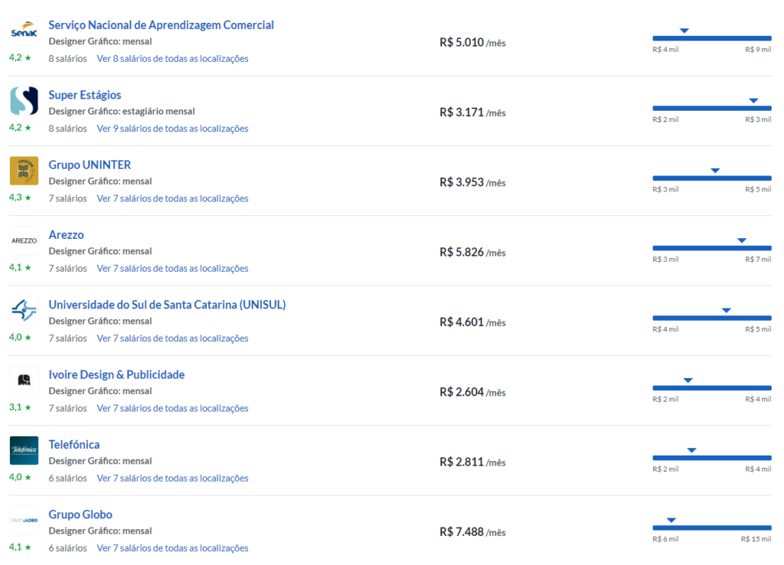This screenshot has width=784, height=565.
Task: Click the Super Estágios logo
Action: point(24,101)
